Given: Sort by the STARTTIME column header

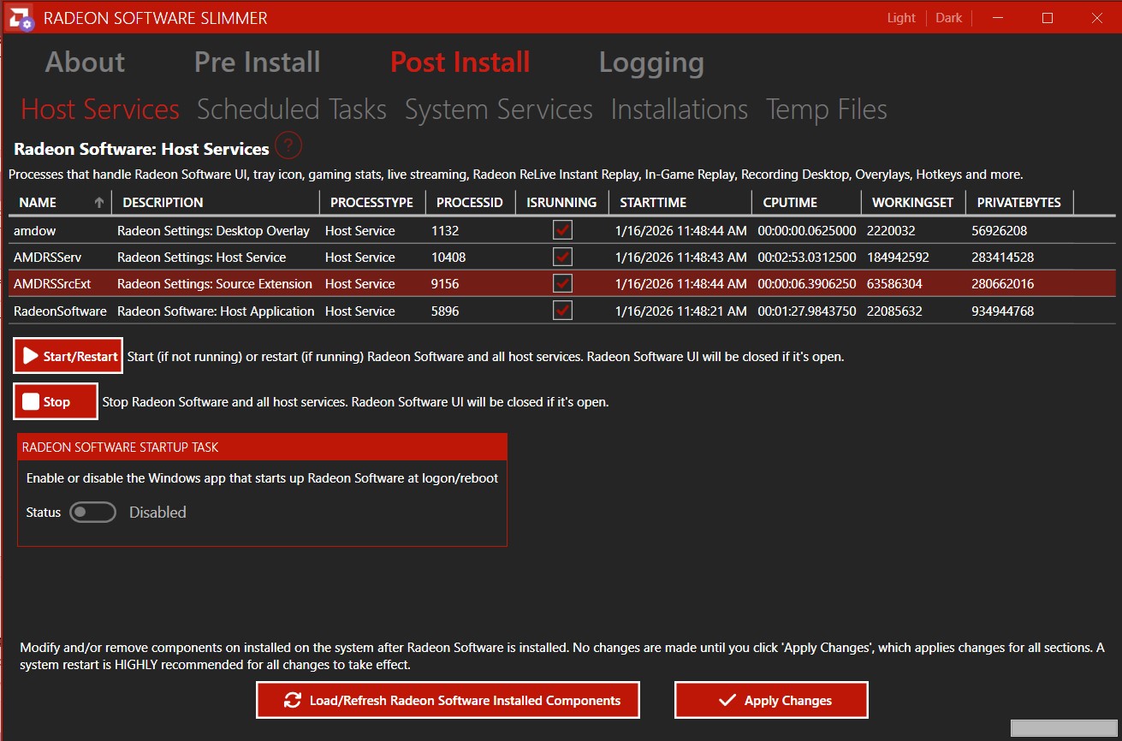Looking at the screenshot, I should coord(680,203).
